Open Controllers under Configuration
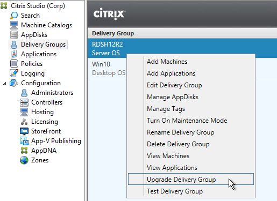 point(47,102)
